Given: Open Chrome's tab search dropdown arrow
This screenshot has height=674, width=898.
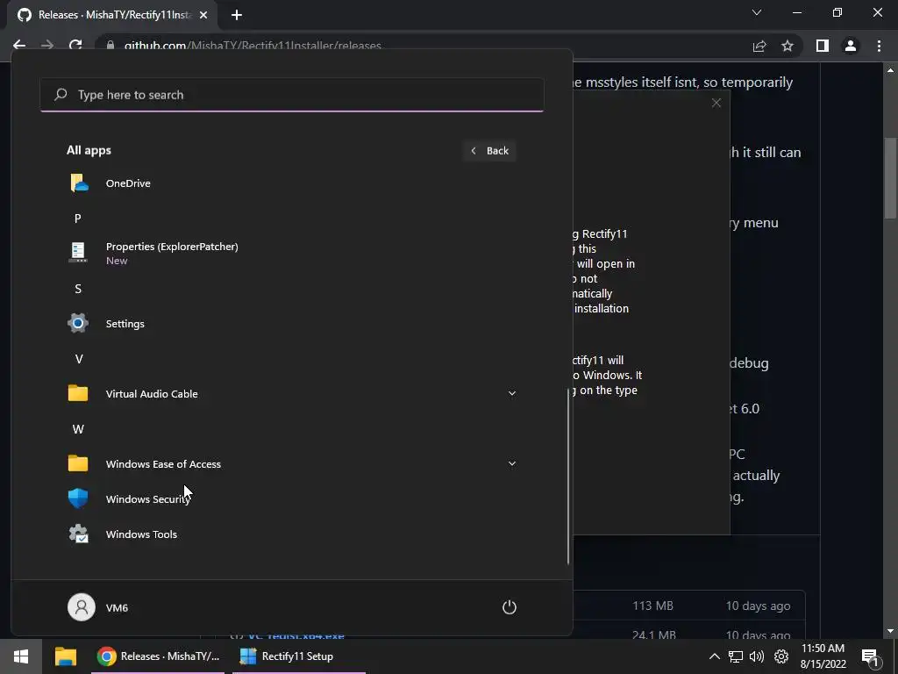Looking at the screenshot, I should click(x=757, y=12).
